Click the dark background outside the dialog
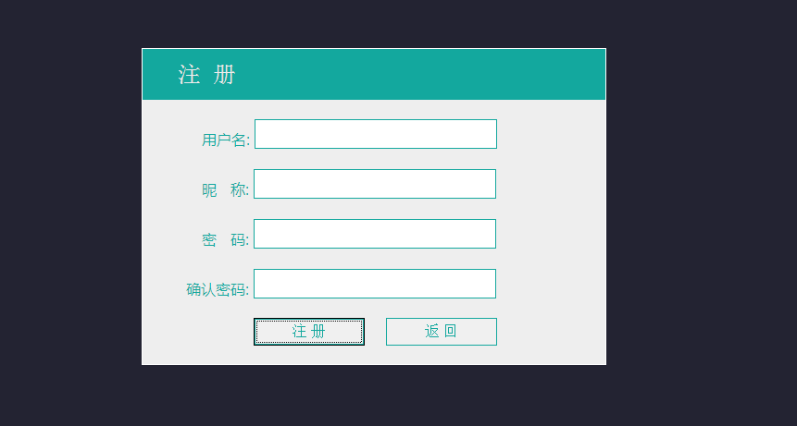The width and height of the screenshot is (797, 426). point(702,213)
